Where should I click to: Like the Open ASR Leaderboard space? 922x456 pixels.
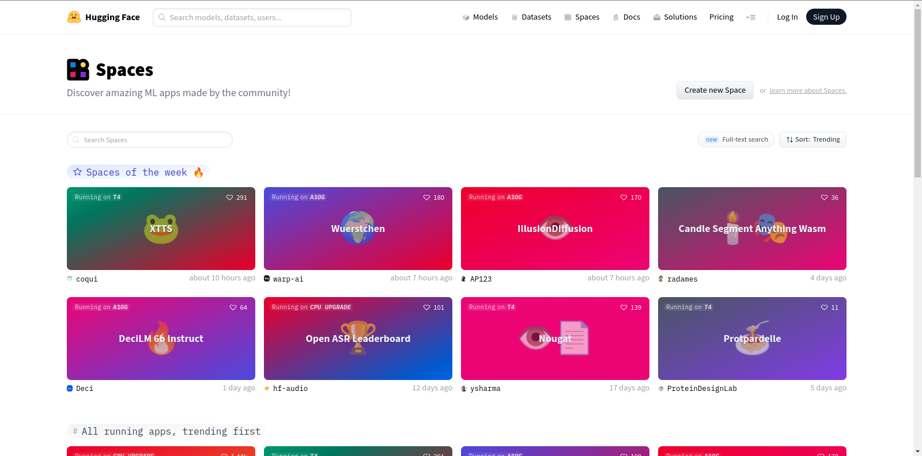click(x=426, y=307)
